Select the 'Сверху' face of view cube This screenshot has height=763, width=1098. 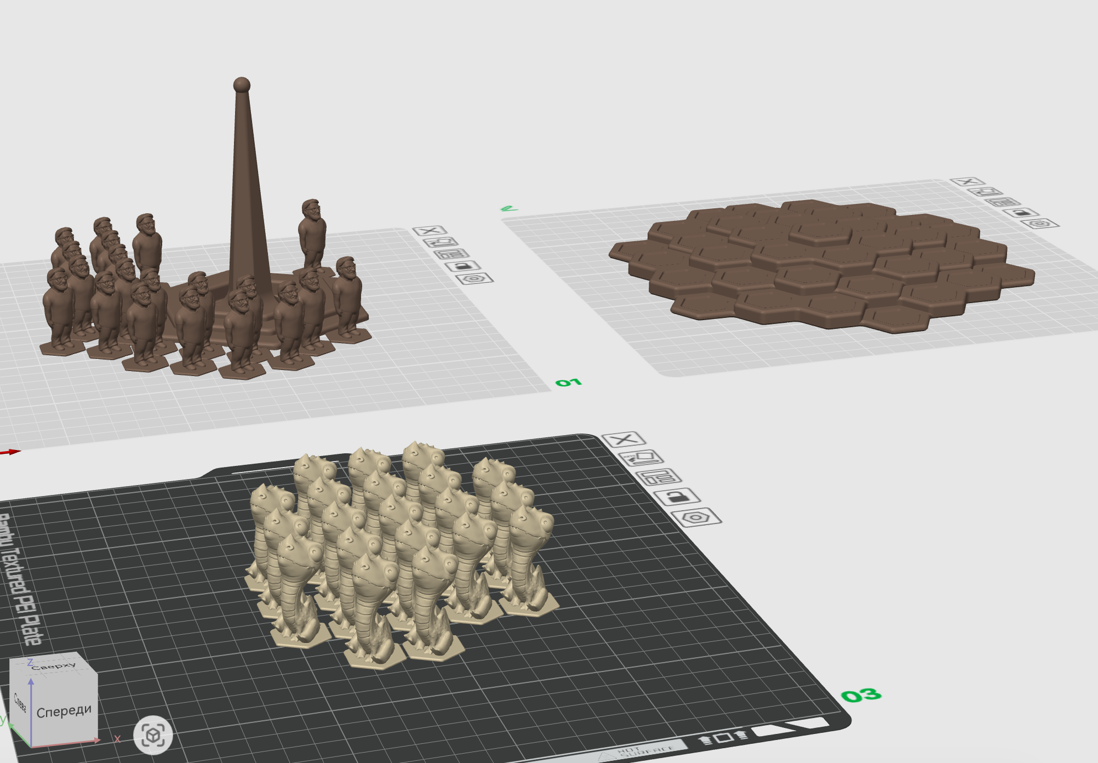(x=54, y=665)
